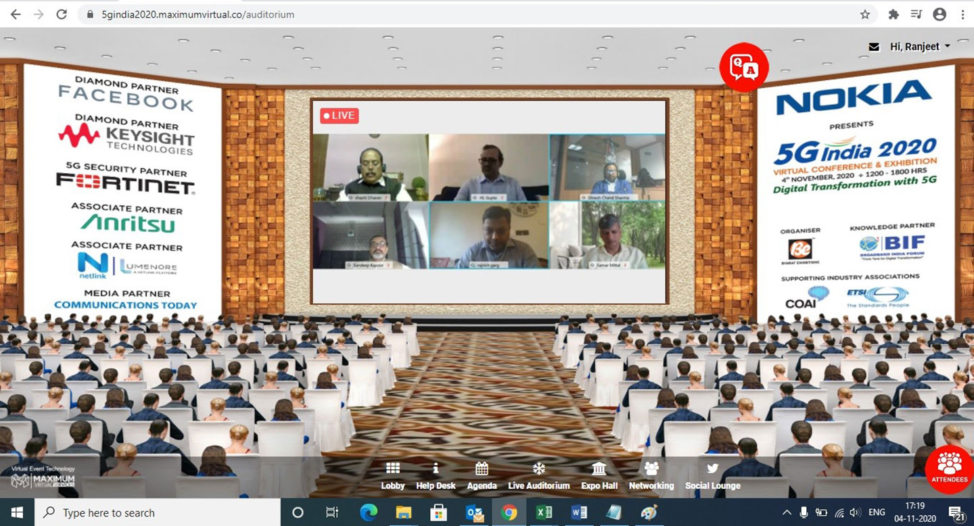This screenshot has height=526, width=974.
Task: View site info via the padlock icon
Action: pyautogui.click(x=89, y=14)
